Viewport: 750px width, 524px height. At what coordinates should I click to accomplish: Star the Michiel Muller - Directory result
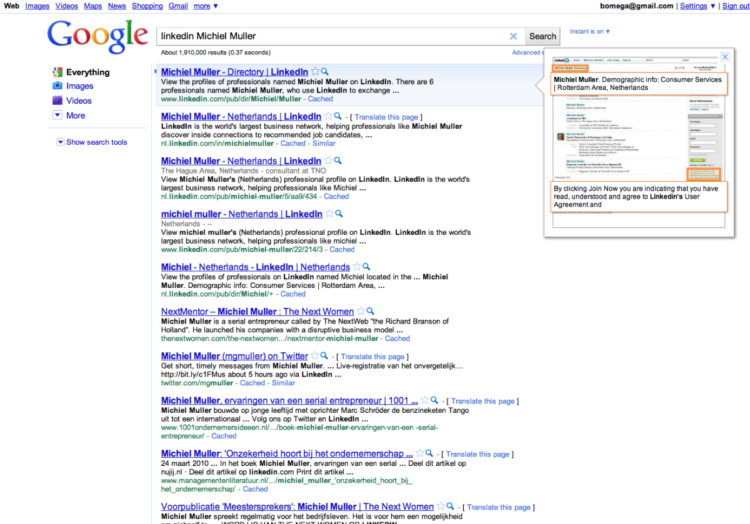[315, 72]
